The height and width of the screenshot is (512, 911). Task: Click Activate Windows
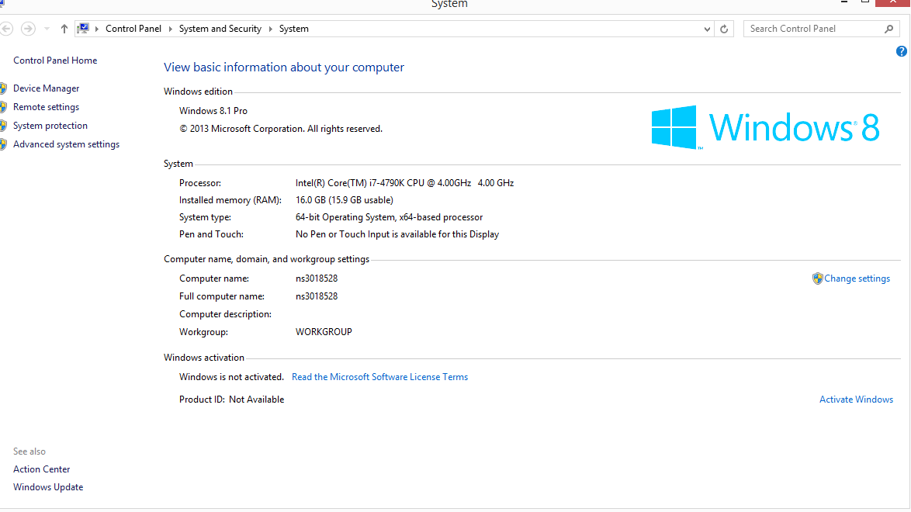click(856, 400)
